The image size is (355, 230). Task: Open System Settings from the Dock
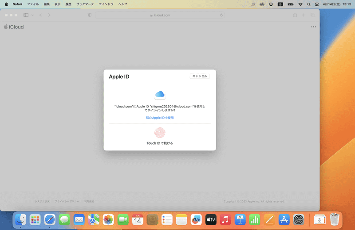(x=299, y=220)
